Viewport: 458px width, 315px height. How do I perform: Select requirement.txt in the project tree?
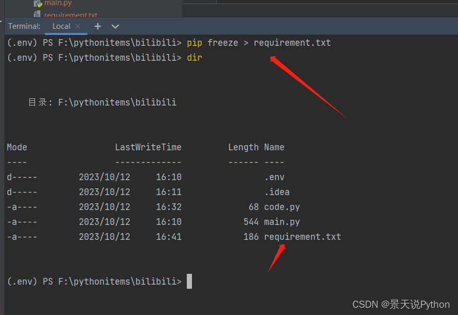click(x=71, y=15)
